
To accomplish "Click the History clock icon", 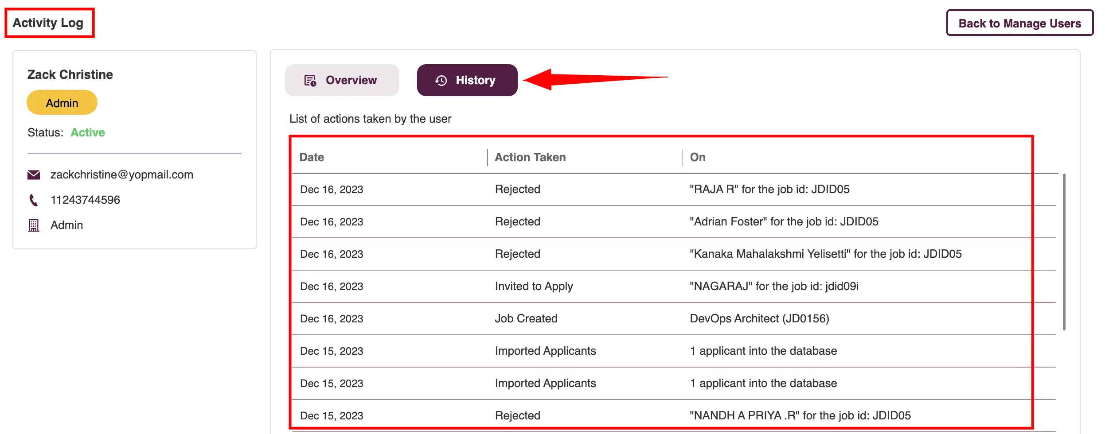I will [x=441, y=80].
